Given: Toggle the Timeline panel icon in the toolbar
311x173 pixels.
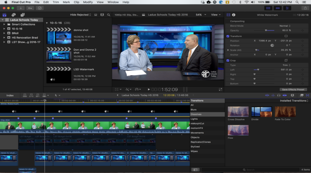Looking at the screenshot, I should tap(278, 8).
